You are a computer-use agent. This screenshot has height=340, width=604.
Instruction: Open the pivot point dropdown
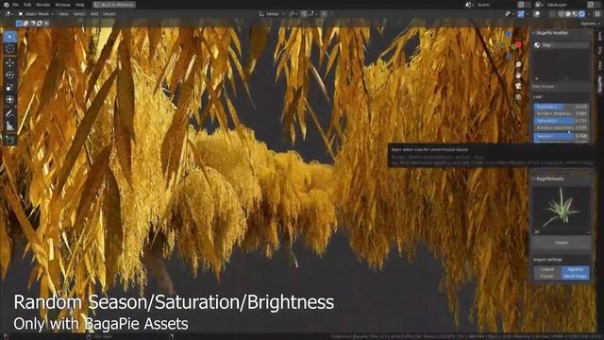click(x=293, y=14)
